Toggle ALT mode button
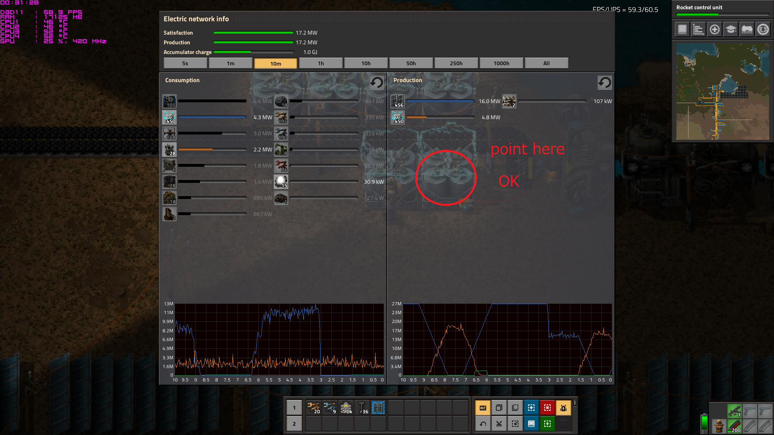 [x=483, y=408]
